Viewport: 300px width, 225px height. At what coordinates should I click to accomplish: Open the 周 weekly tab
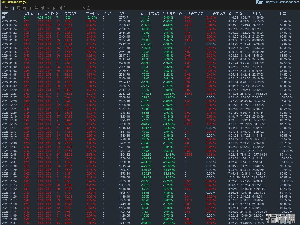18,8
